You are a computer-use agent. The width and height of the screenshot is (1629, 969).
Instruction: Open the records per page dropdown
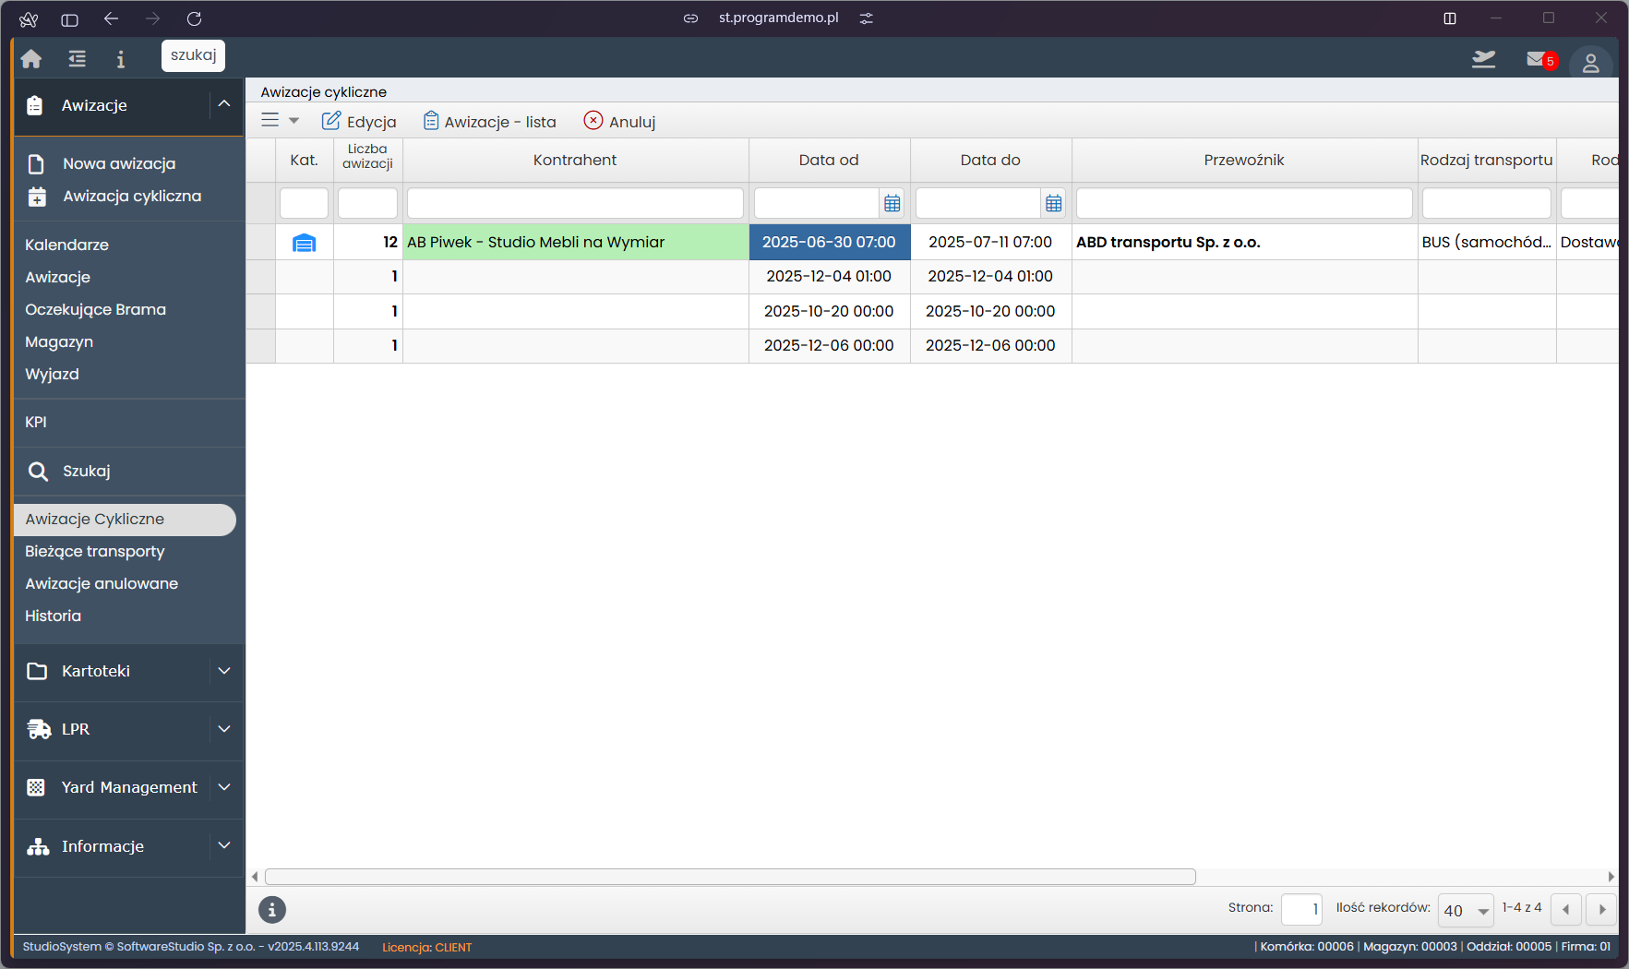coord(1466,910)
